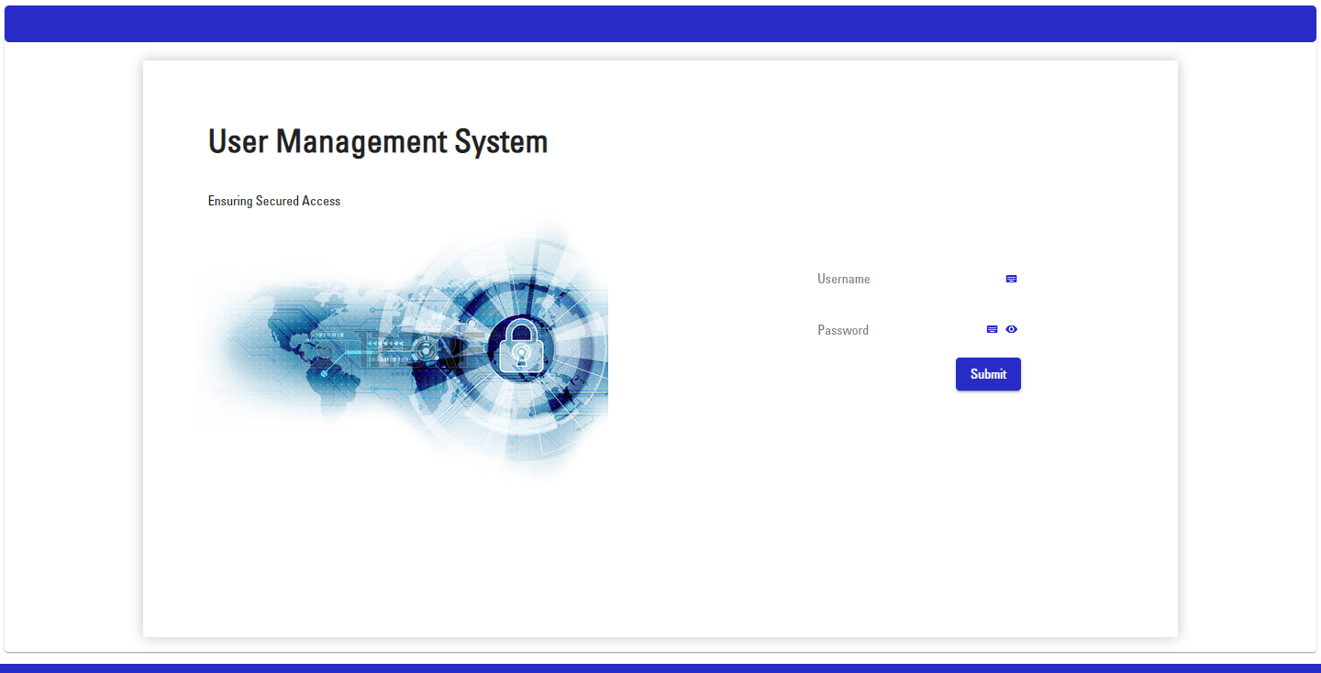This screenshot has height=673, width=1321.
Task: Open virtual keyboard for Username field
Action: pos(1011,279)
